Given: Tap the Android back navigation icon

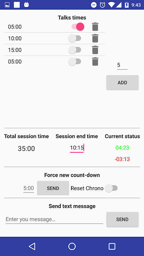Looking at the screenshot, I should click(32, 246).
